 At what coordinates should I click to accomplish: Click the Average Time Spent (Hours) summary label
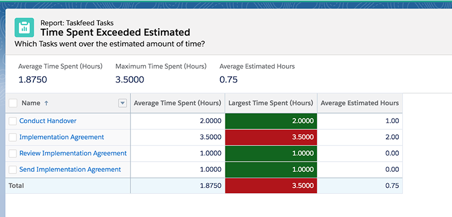tap(60, 67)
